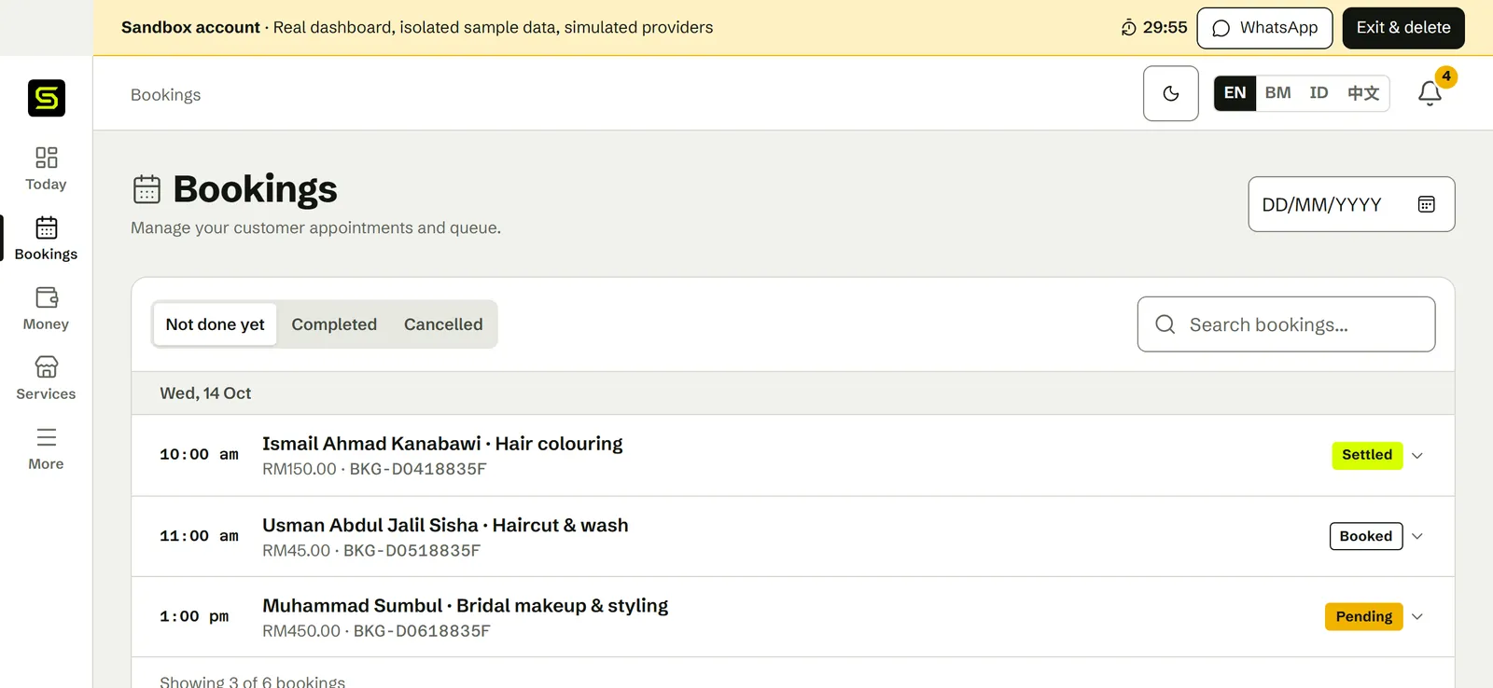Open the Bookings section in sidebar

46,239
